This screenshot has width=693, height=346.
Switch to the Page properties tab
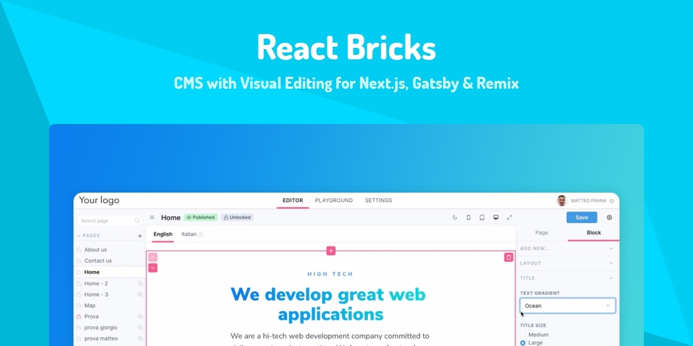(541, 232)
